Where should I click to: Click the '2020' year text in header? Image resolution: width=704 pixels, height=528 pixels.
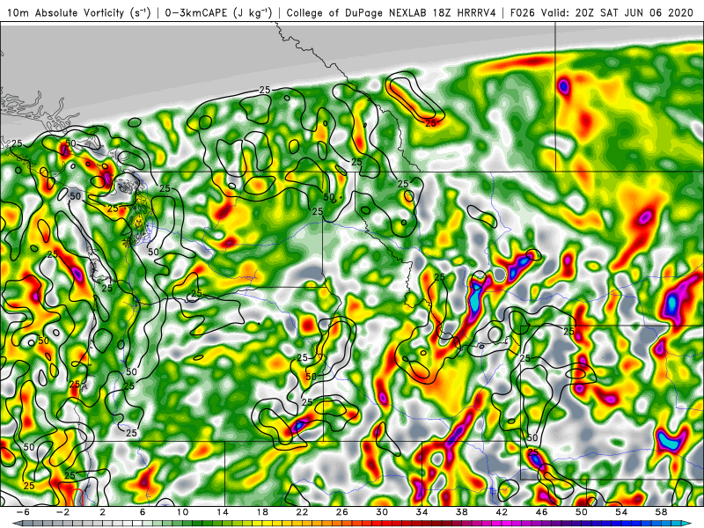680,12
